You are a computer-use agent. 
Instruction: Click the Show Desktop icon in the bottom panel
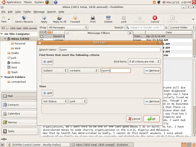coord(2,145)
